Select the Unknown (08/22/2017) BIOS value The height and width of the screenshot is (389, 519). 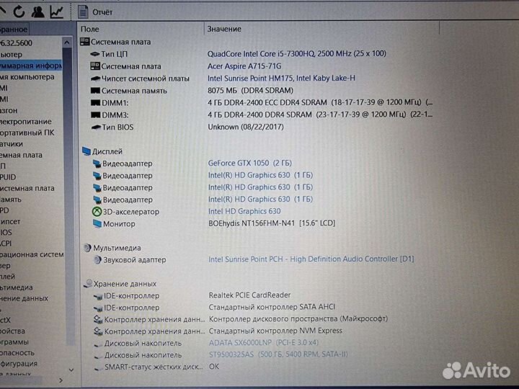point(246,127)
